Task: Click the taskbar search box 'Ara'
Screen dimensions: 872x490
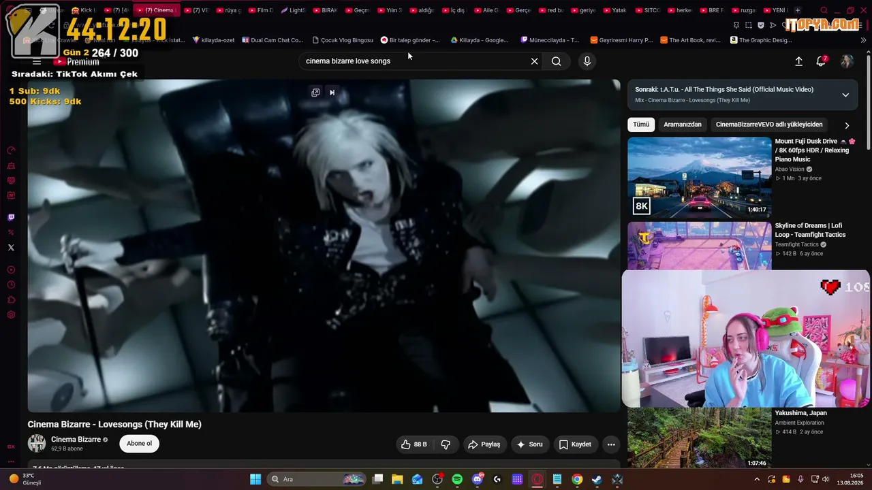Action: (x=317, y=479)
